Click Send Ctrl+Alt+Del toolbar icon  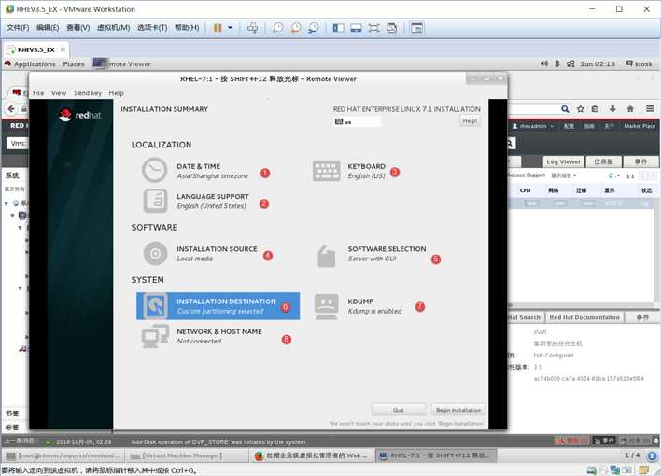point(252,28)
